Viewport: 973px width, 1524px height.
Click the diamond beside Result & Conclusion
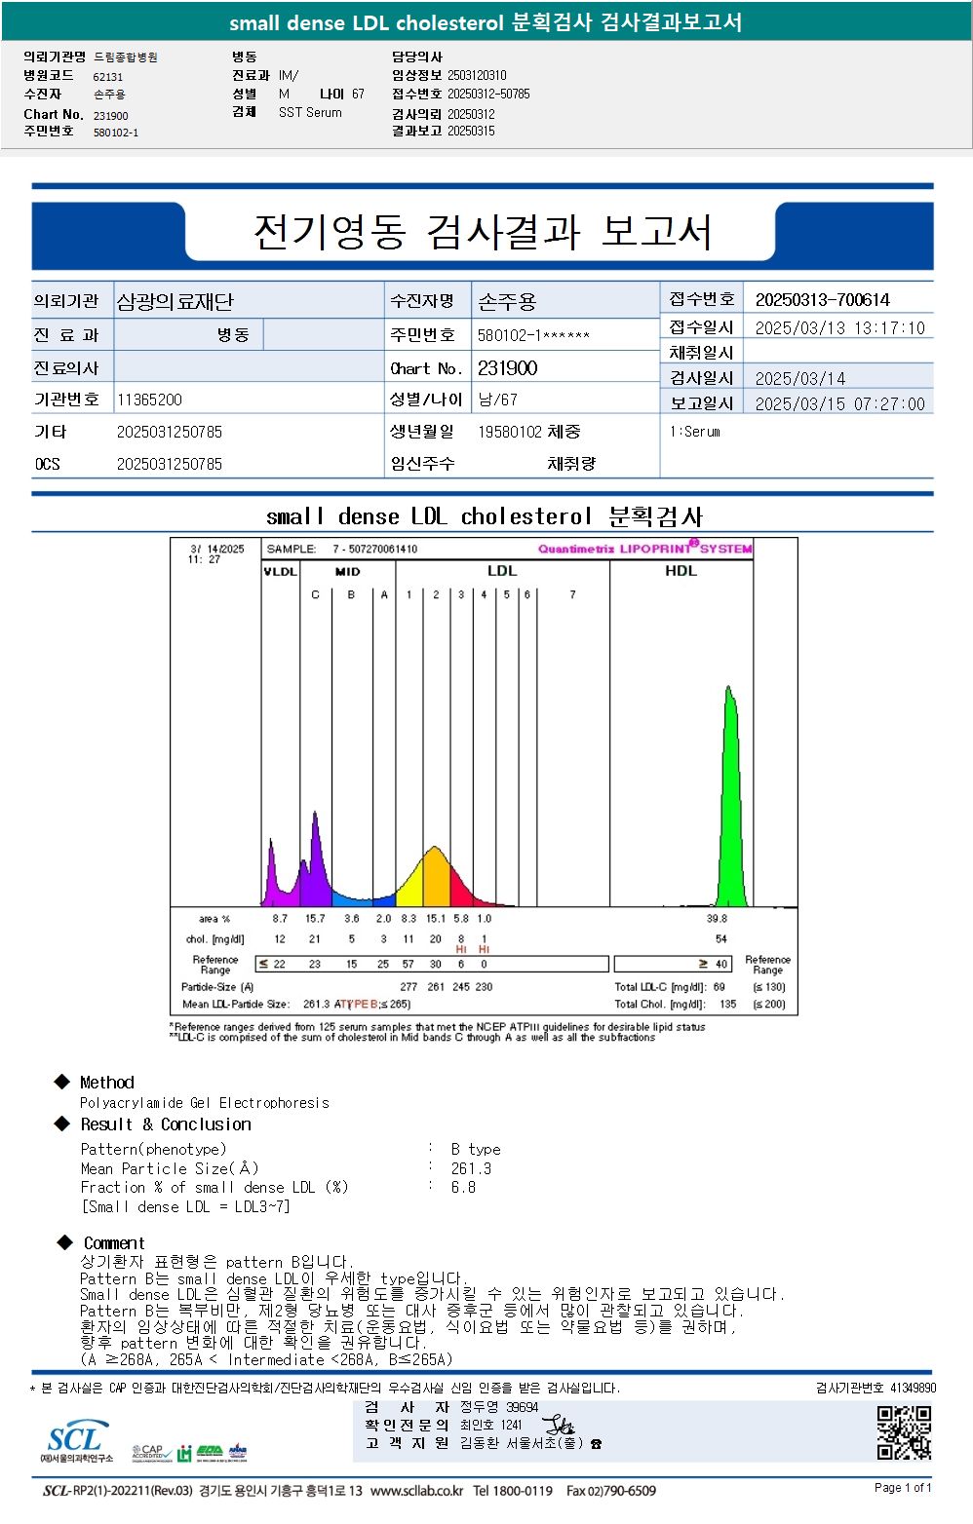tap(62, 1124)
